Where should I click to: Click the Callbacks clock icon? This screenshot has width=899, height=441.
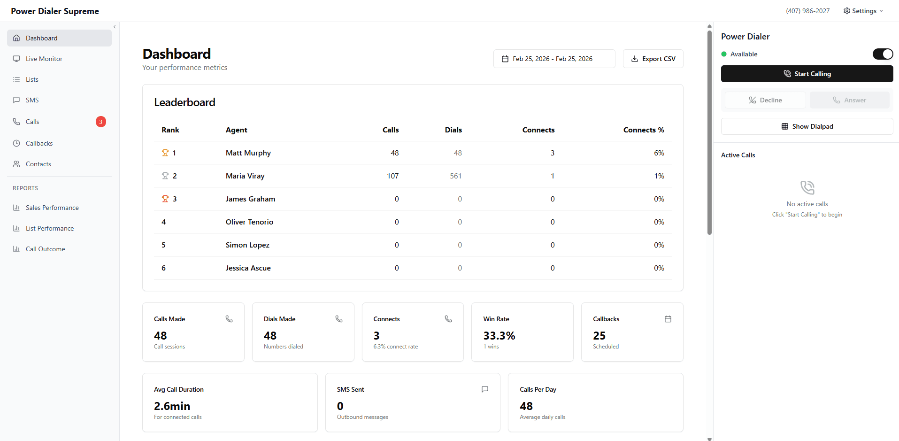pyautogui.click(x=16, y=143)
